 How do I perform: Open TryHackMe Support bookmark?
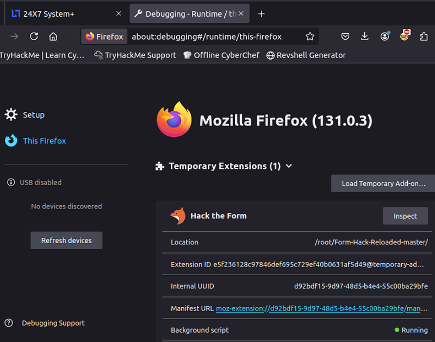tap(135, 55)
